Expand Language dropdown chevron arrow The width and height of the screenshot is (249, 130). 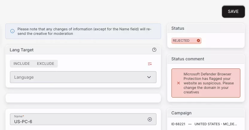coord(149,77)
